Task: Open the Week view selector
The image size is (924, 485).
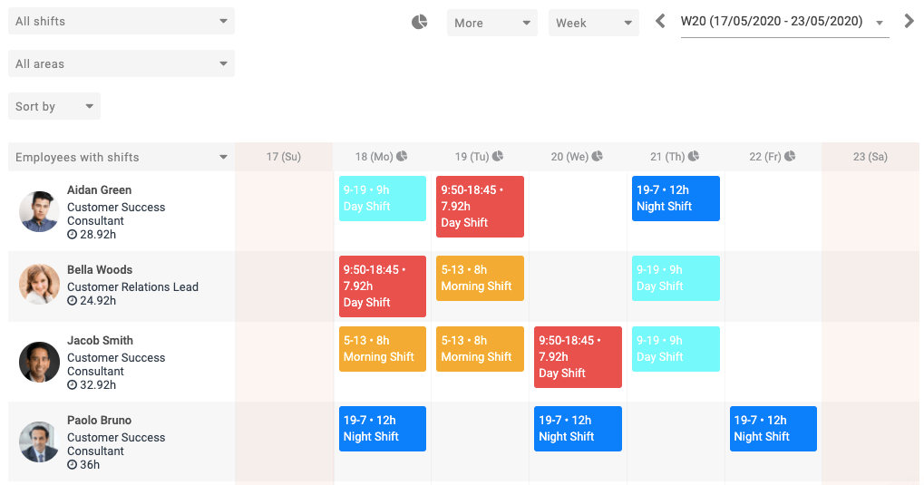Action: point(593,23)
